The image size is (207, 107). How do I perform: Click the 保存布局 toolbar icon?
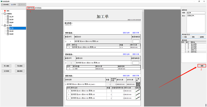(x=2, y=4)
